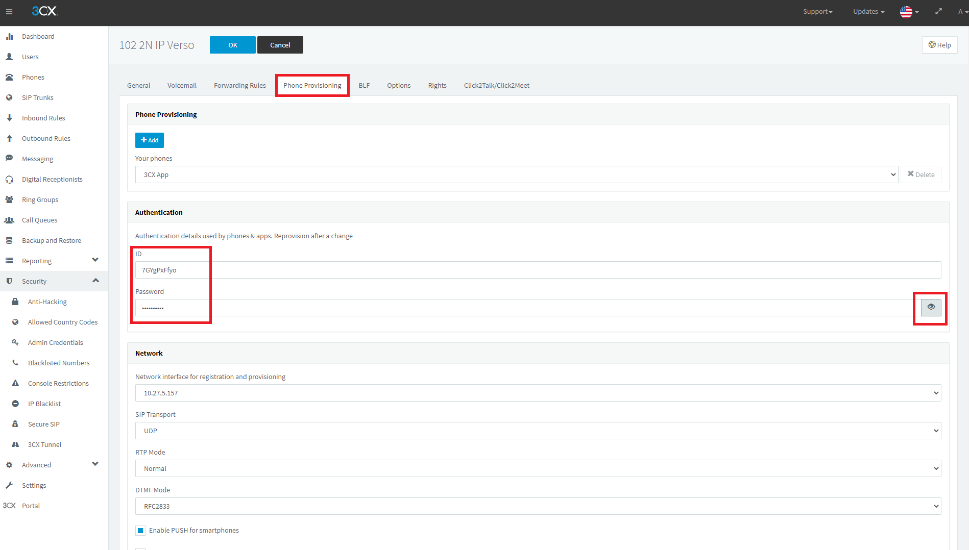
Task: Open Dashboard via its chart icon
Action: (x=9, y=37)
